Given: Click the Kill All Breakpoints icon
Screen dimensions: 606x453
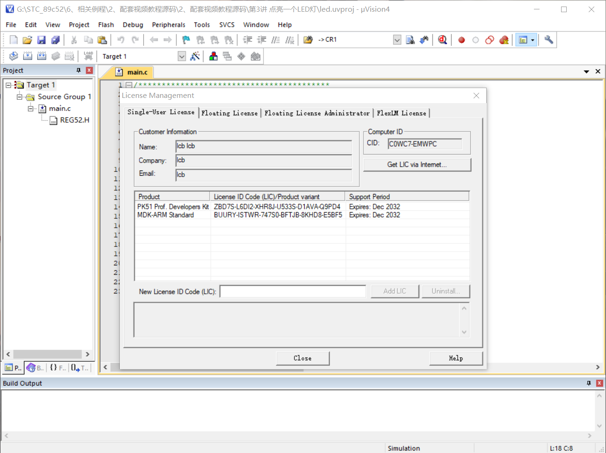Looking at the screenshot, I should pos(504,40).
